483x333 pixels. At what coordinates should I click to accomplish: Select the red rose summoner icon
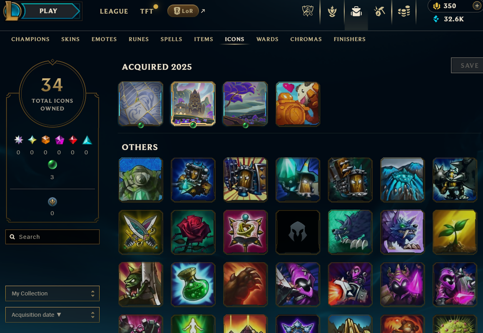click(193, 232)
